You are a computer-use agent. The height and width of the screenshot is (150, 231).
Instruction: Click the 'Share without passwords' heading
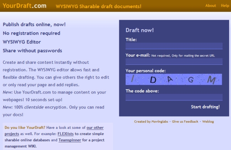[x=32, y=51]
